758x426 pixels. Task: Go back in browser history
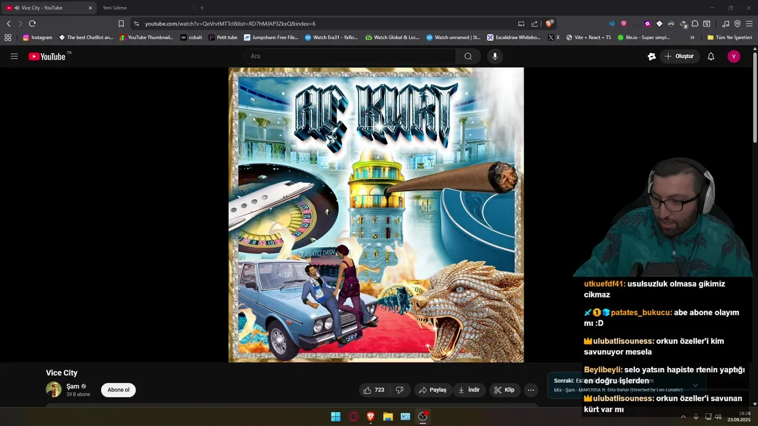click(8, 24)
